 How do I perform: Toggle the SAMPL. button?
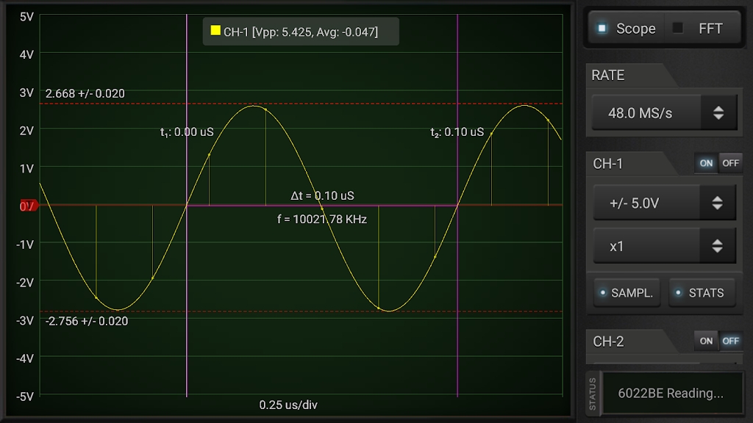[x=627, y=292]
